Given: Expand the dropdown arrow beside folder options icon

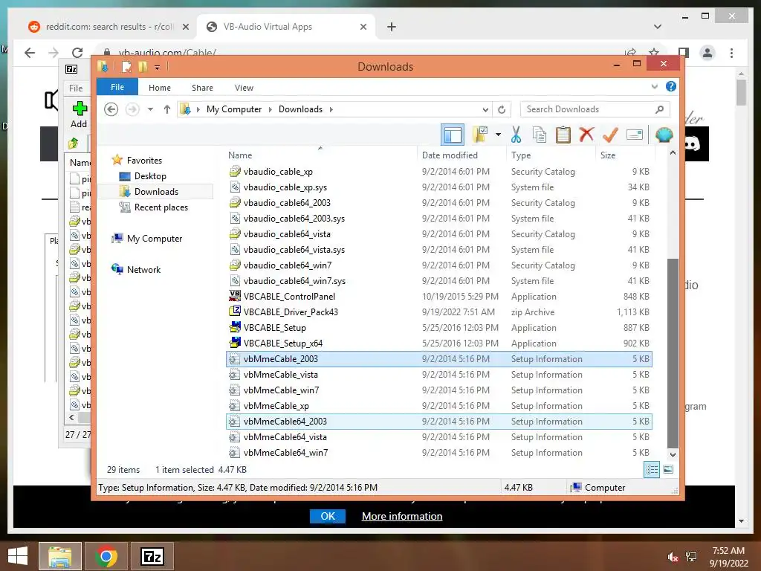Looking at the screenshot, I should (498, 135).
